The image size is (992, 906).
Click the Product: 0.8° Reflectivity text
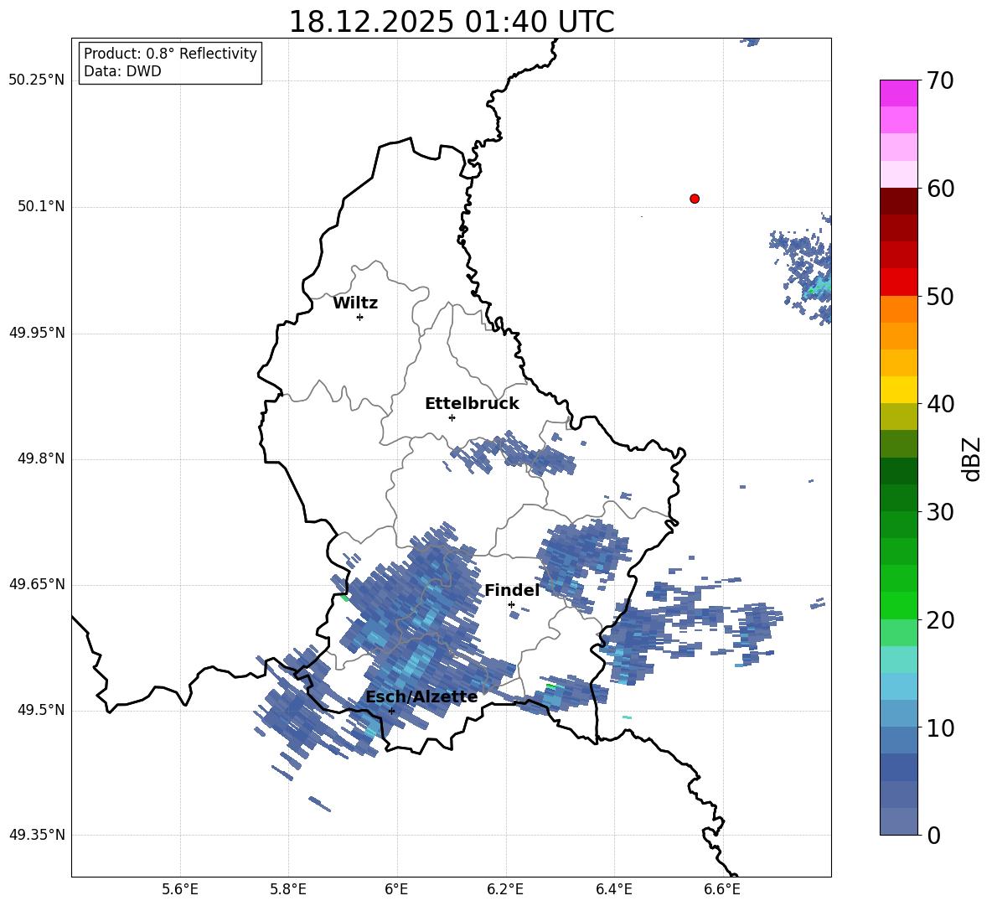pyautogui.click(x=170, y=54)
